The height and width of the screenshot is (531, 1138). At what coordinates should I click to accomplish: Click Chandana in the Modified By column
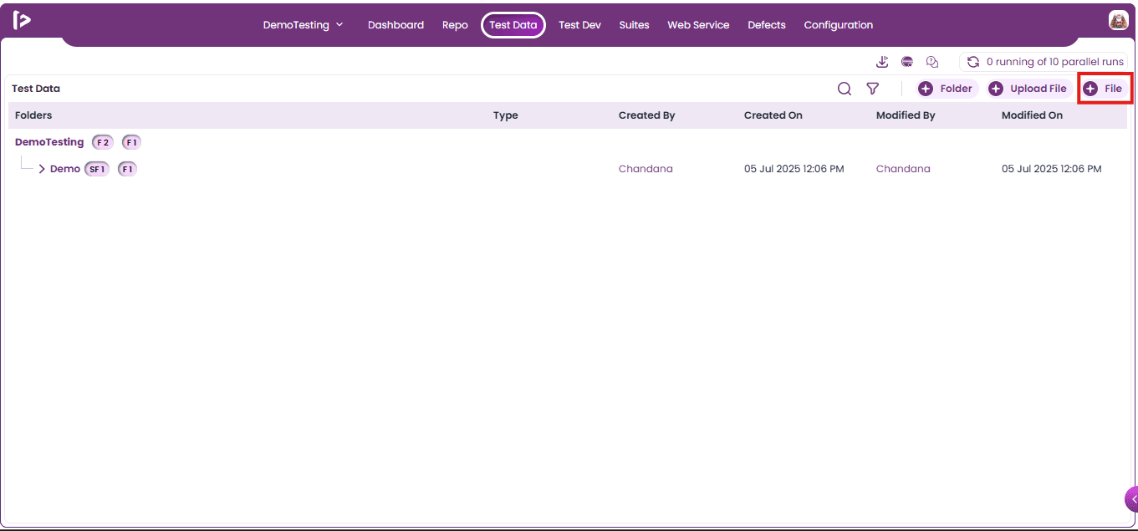[x=903, y=169]
